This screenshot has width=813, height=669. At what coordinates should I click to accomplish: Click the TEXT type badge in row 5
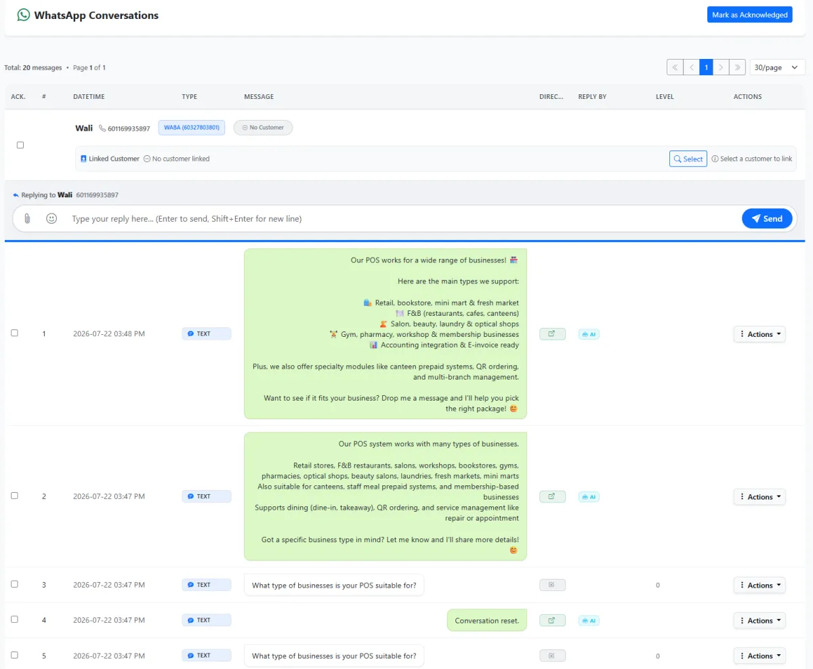click(206, 655)
